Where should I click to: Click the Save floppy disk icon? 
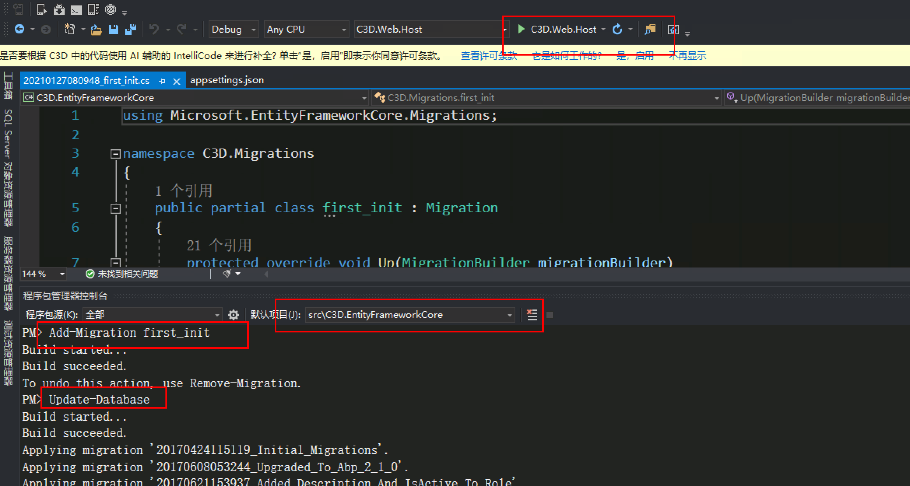[113, 29]
